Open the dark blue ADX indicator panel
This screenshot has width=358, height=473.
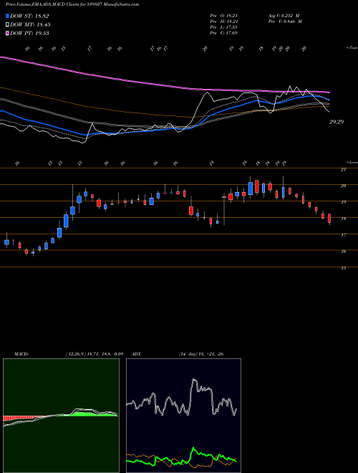pos(183,416)
